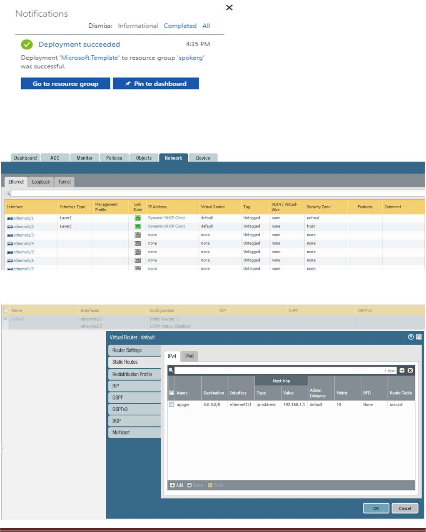Select the Loopback sub-tab
This screenshot has height=532, width=426.
[x=41, y=182]
